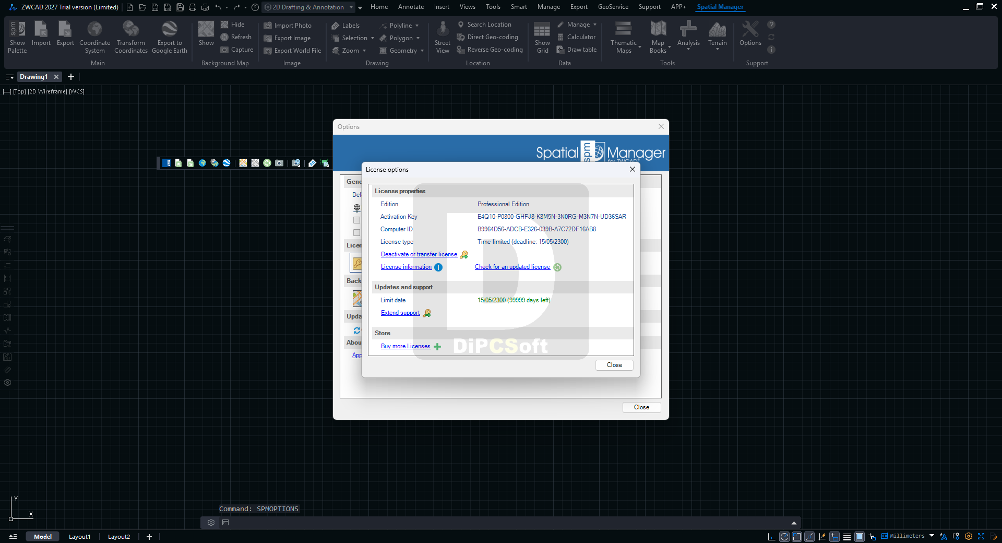Toggle polar tracking in the status bar
This screenshot has height=543, width=1002.
[784, 537]
